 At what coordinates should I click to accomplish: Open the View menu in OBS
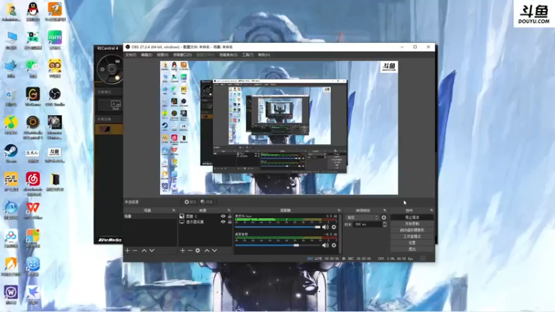pyautogui.click(x=162, y=55)
